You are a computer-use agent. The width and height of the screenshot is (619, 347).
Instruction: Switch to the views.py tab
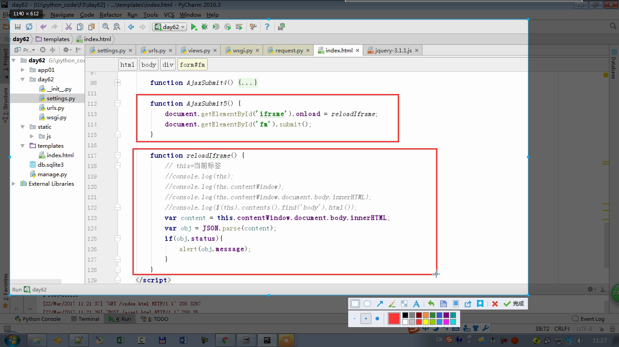[199, 51]
